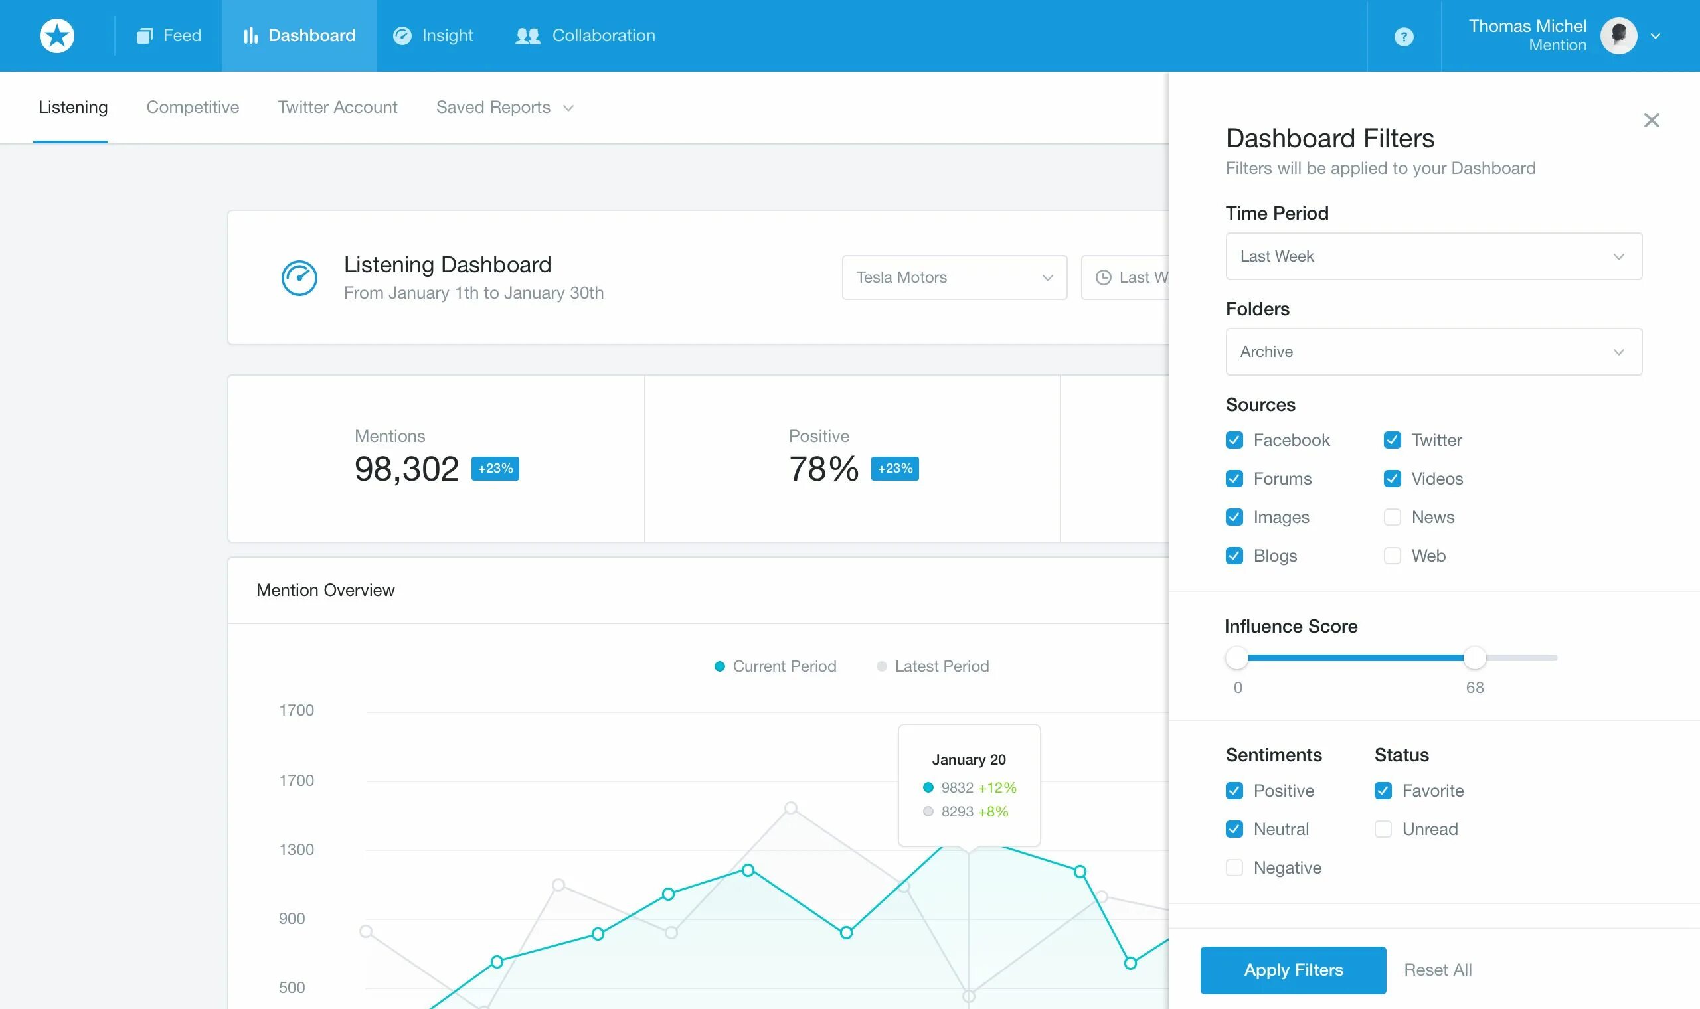Enable the News source checkbox
Screen dimensions: 1700x1009
1392,517
